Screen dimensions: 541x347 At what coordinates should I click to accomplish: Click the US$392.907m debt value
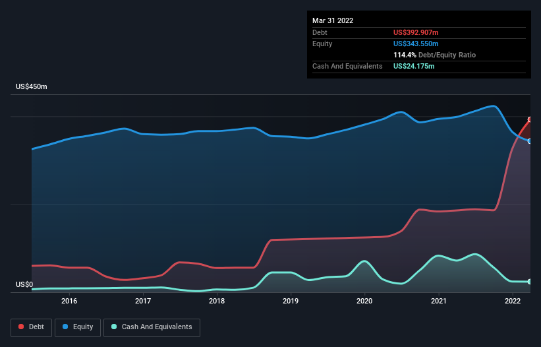416,32
